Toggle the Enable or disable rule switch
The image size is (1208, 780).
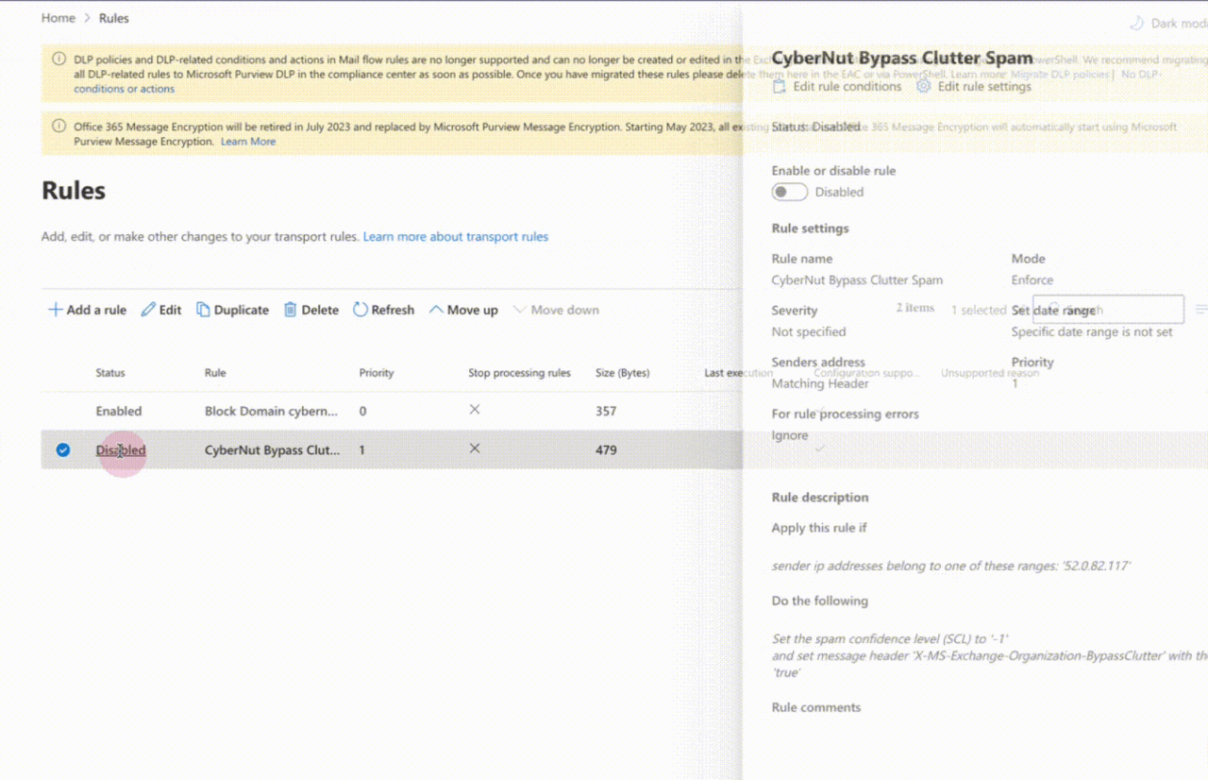(790, 192)
